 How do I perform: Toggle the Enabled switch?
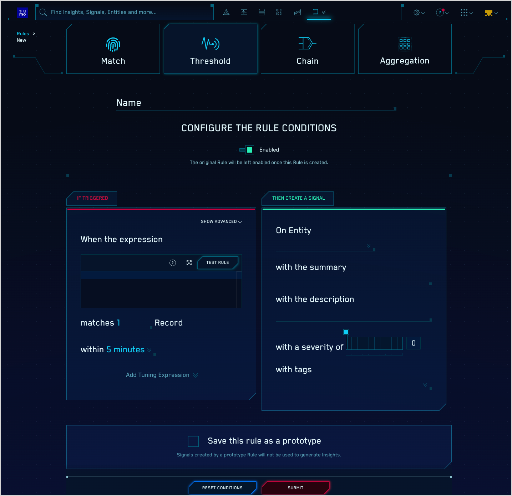pyautogui.click(x=247, y=150)
